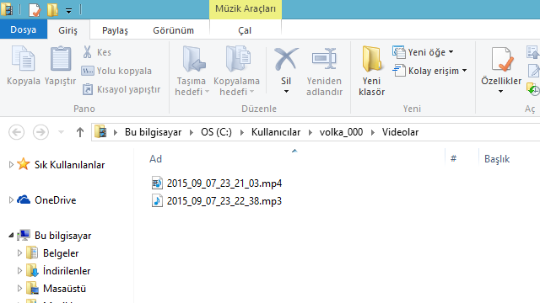Image resolution: width=540 pixels, height=303 pixels.
Task: Collapse the Bu bilgisayar tree node
Action: tap(11, 236)
